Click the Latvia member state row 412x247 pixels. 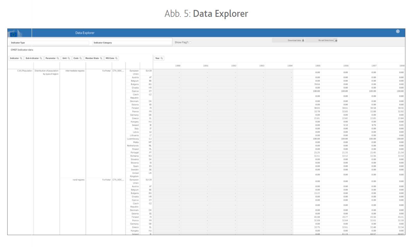click(x=135, y=132)
